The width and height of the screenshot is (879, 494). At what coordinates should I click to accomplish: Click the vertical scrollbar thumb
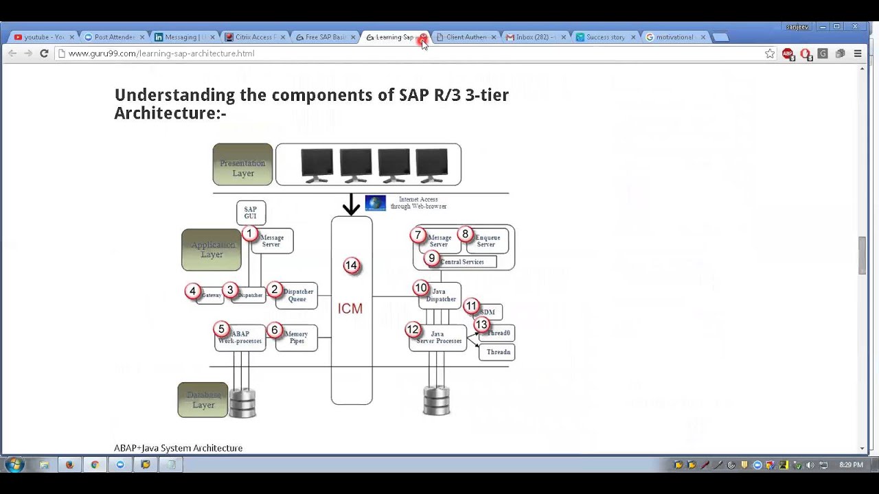point(863,255)
